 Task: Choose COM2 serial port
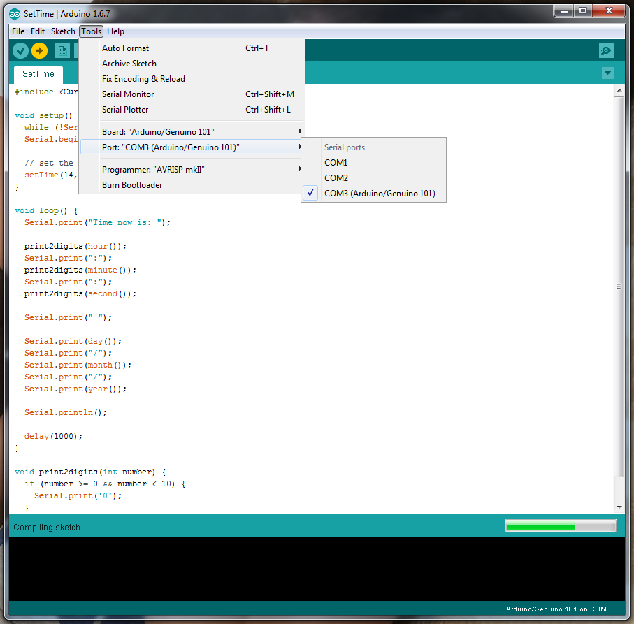336,178
